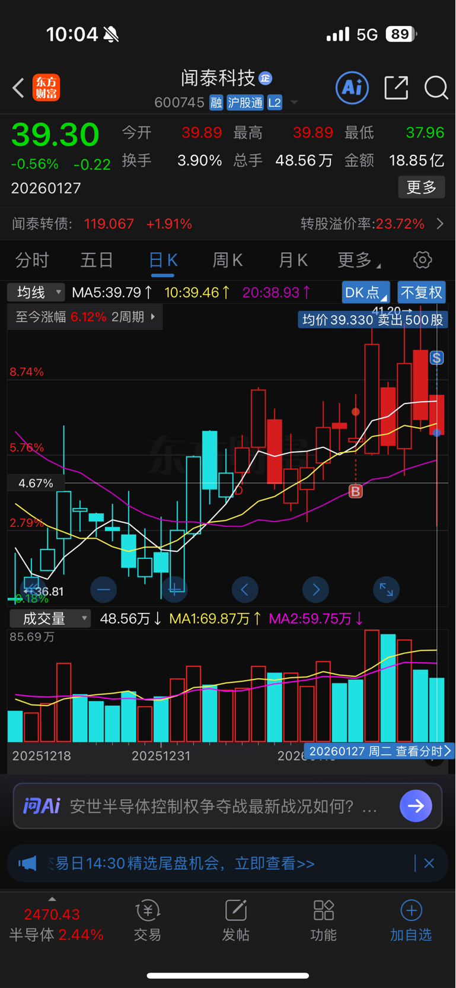The width and height of the screenshot is (456, 988).
Task: Open 功能 functions icon
Action: coord(323,921)
